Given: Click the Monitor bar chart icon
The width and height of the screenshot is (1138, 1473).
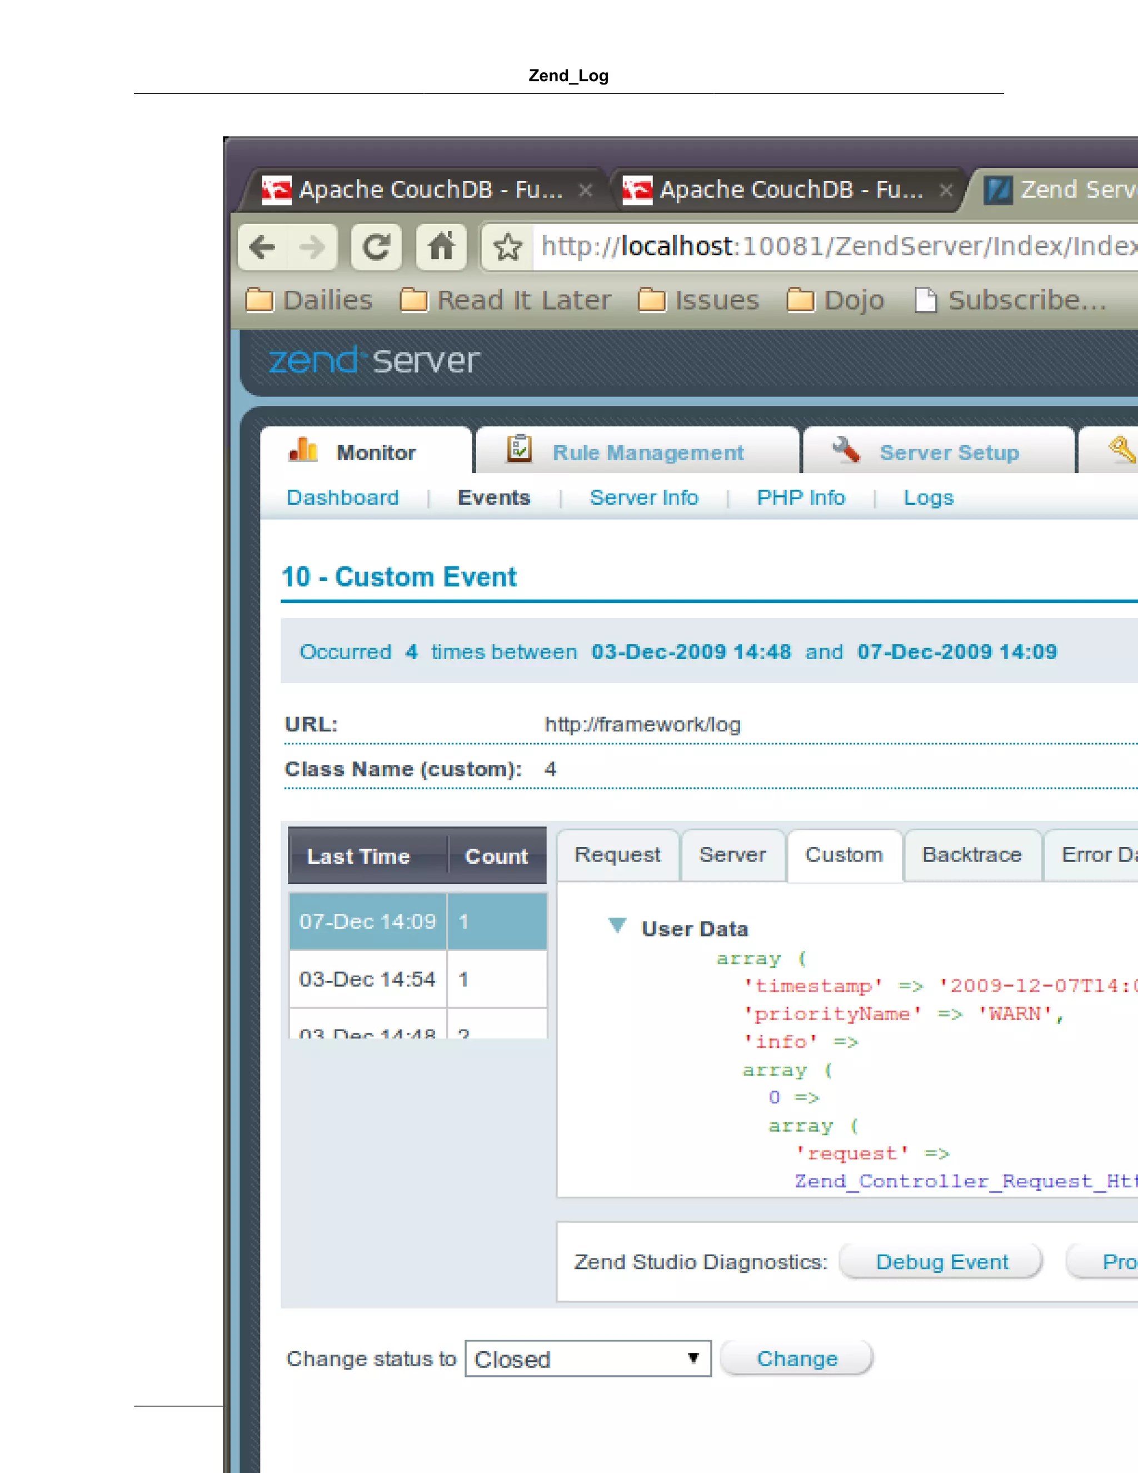Looking at the screenshot, I should coord(303,450).
